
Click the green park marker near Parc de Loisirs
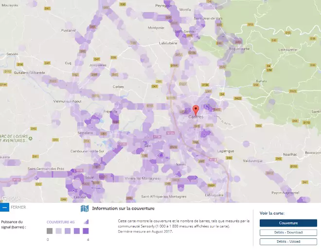click(30, 138)
